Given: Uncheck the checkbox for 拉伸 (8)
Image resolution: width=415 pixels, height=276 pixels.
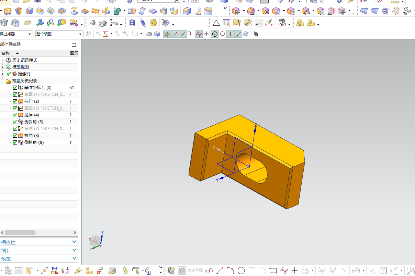Looking at the screenshot, I should [15, 136].
